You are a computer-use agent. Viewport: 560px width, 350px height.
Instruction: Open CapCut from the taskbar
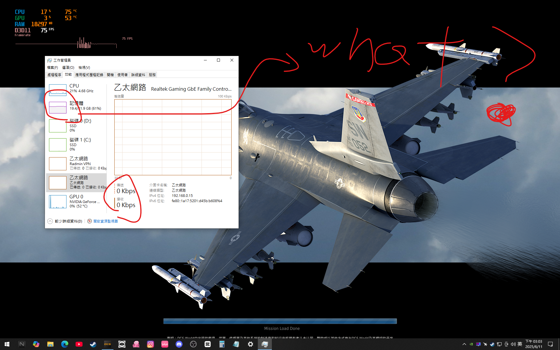coord(208,344)
